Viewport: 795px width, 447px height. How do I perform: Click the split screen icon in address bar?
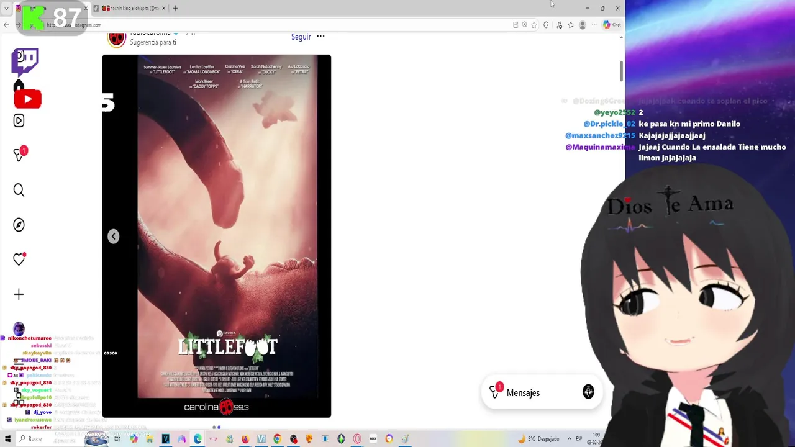(x=516, y=25)
